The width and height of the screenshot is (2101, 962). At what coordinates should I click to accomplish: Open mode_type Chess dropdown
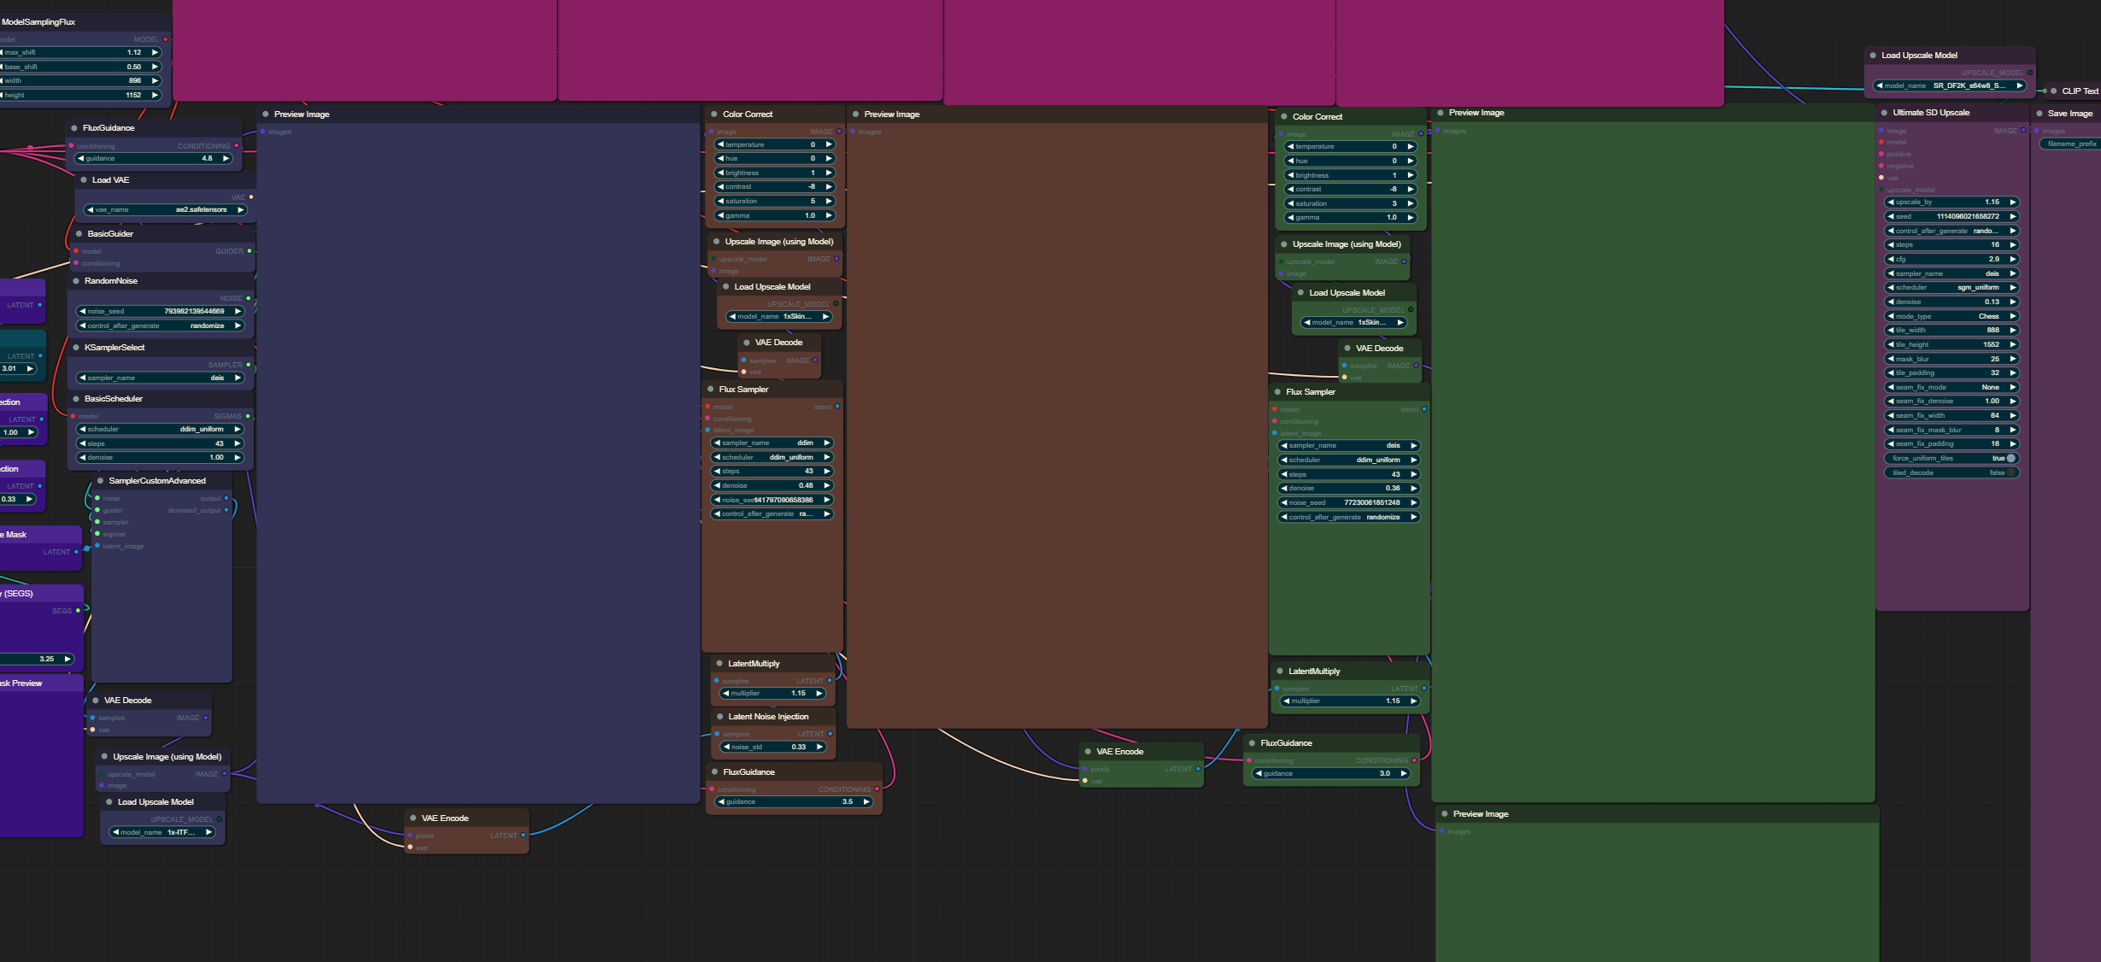[1951, 316]
